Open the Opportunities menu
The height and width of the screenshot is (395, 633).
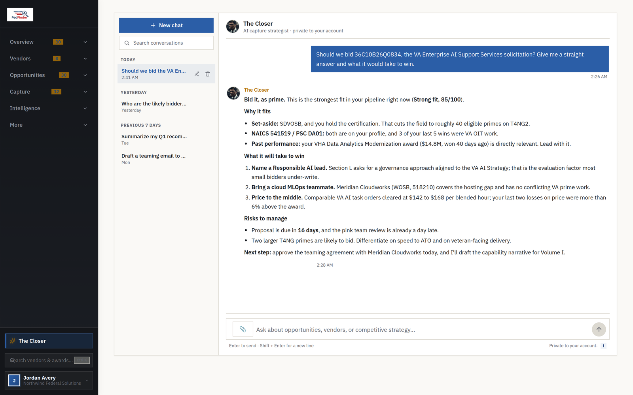pyautogui.click(x=49, y=75)
